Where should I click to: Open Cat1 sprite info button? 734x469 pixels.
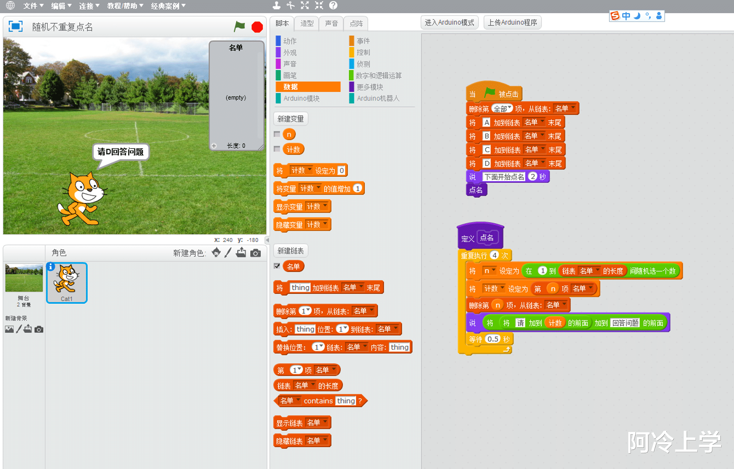[51, 267]
